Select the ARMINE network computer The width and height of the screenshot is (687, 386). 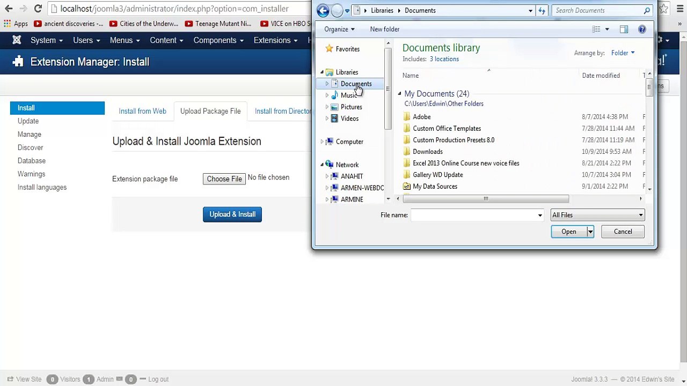tap(347, 199)
